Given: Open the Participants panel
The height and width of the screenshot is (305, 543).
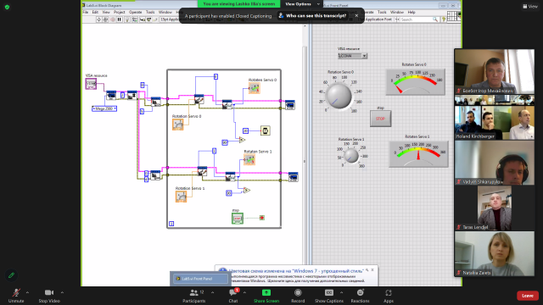Looking at the screenshot, I should [x=194, y=296].
